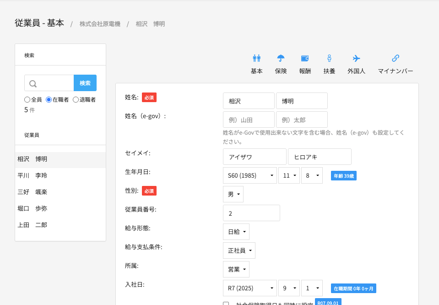Screen dimensions: 439x305
Task: Open the 報酬 wallet icon
Action: pyautogui.click(x=305, y=58)
